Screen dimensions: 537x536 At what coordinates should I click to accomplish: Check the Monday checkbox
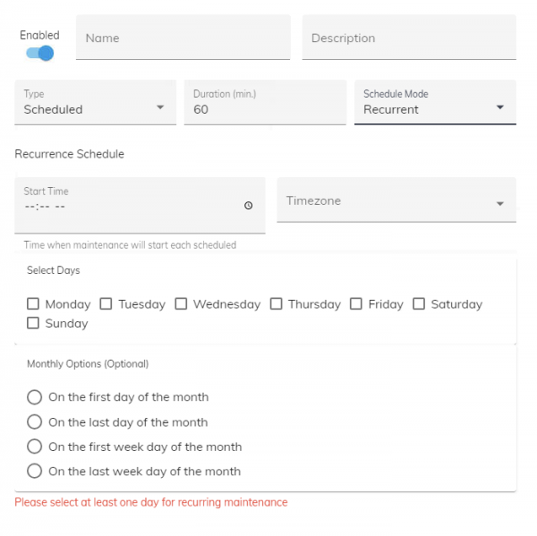pos(34,304)
